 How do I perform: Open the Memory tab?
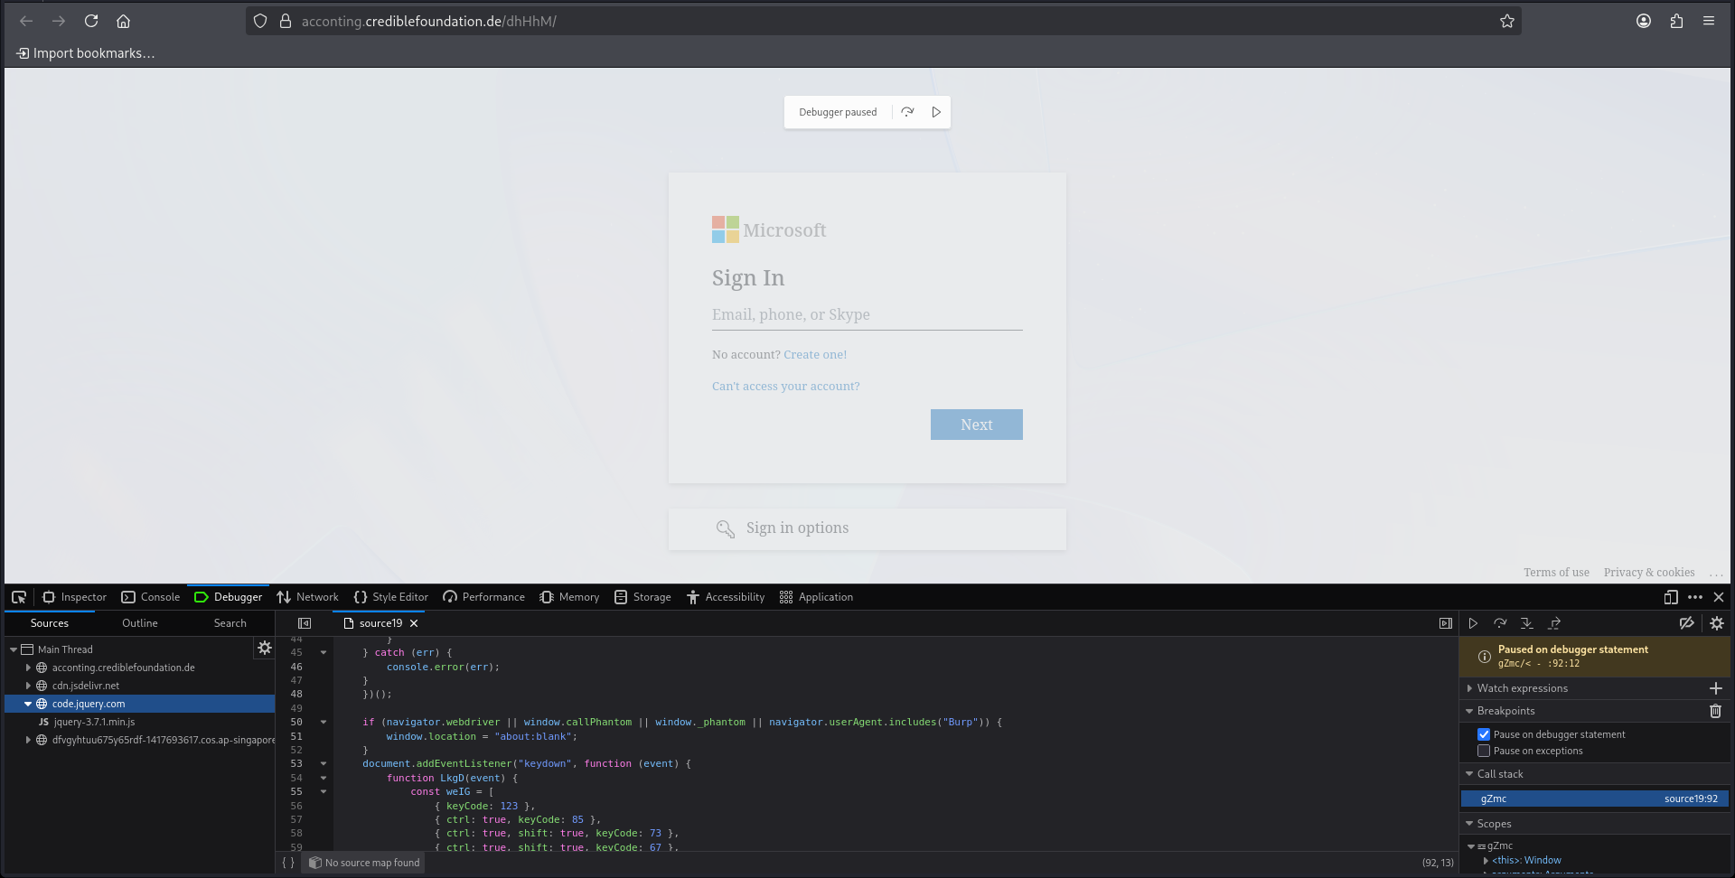(x=569, y=597)
